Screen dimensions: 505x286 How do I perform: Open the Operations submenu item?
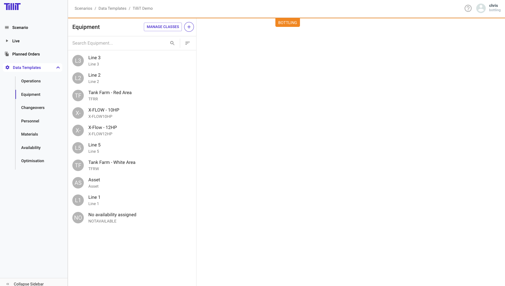[31, 81]
